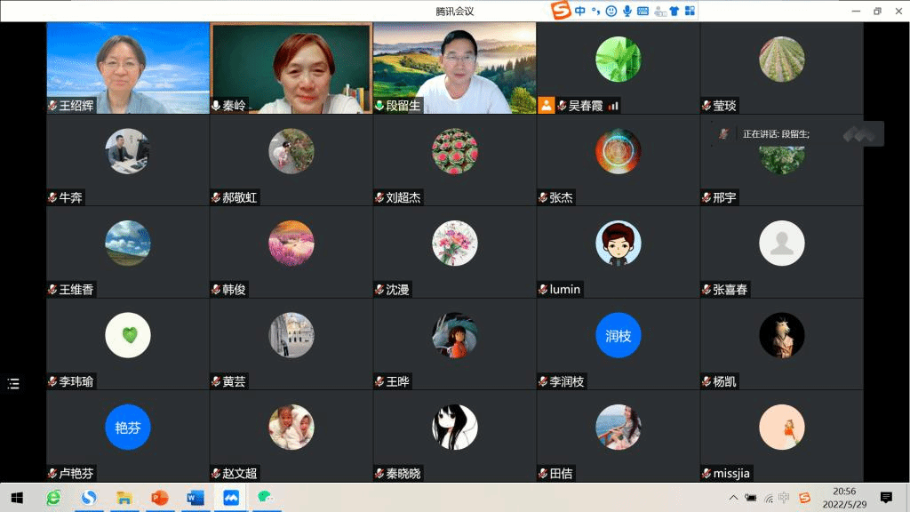
Task: Toggle Sogou punctuation mode
Action: (x=595, y=11)
